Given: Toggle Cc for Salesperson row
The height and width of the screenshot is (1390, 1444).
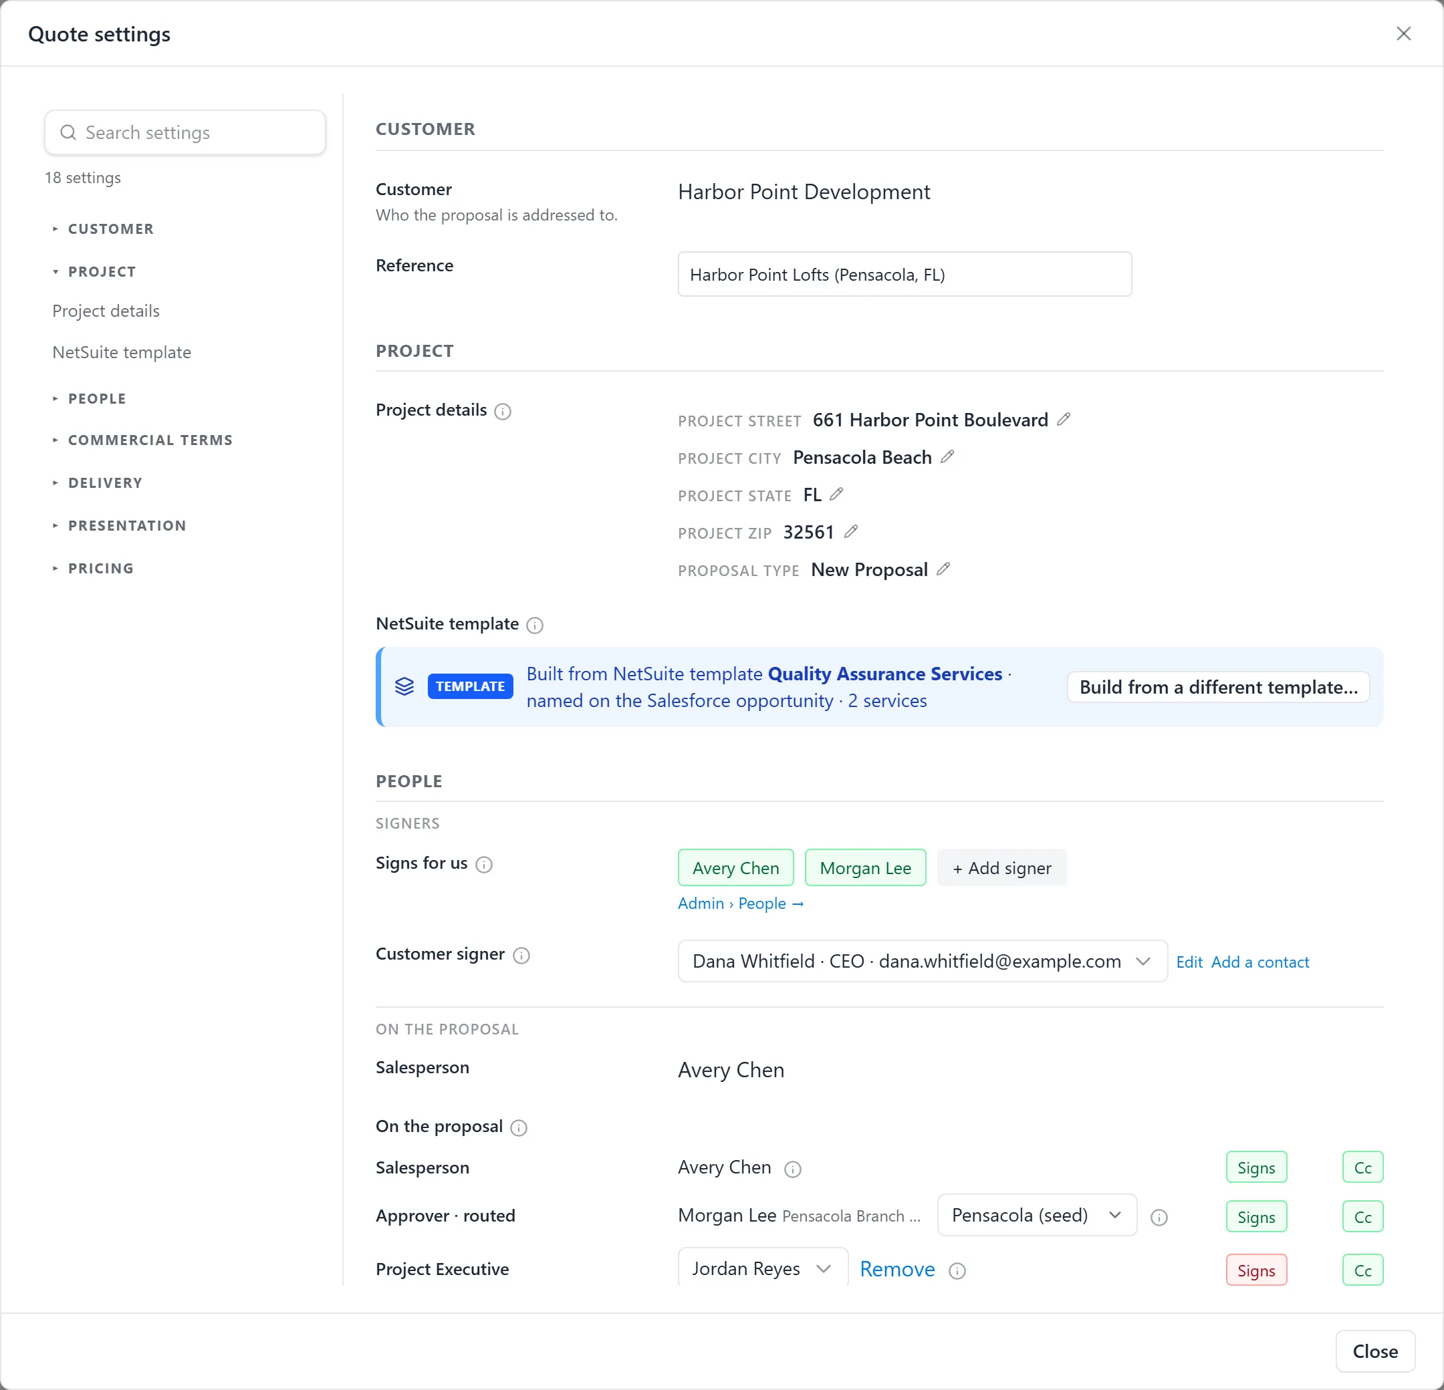Looking at the screenshot, I should pos(1362,1167).
